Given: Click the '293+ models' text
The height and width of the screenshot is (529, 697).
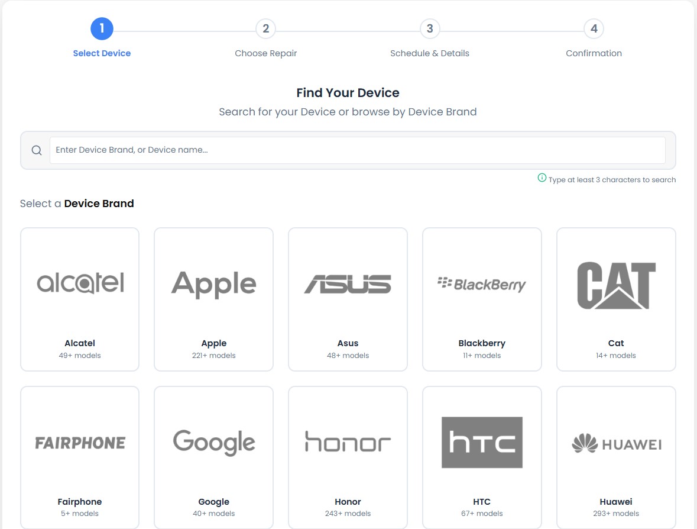Looking at the screenshot, I should click(x=616, y=514).
